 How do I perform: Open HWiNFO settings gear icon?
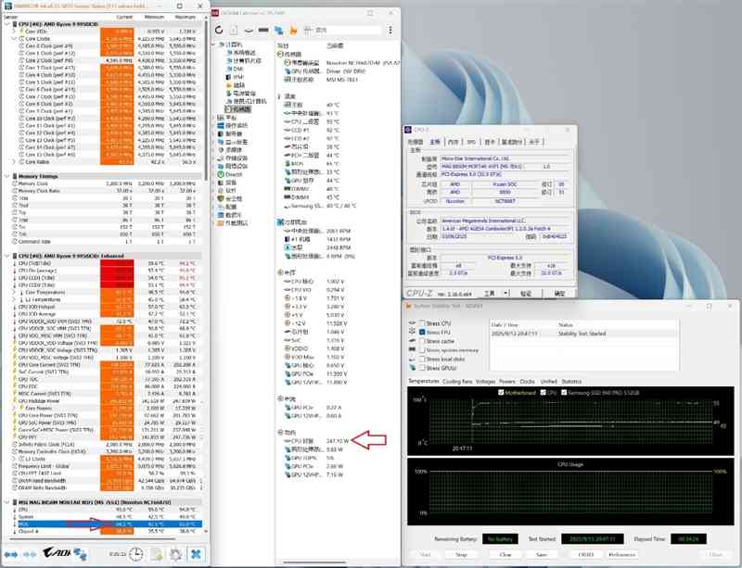[x=174, y=554]
